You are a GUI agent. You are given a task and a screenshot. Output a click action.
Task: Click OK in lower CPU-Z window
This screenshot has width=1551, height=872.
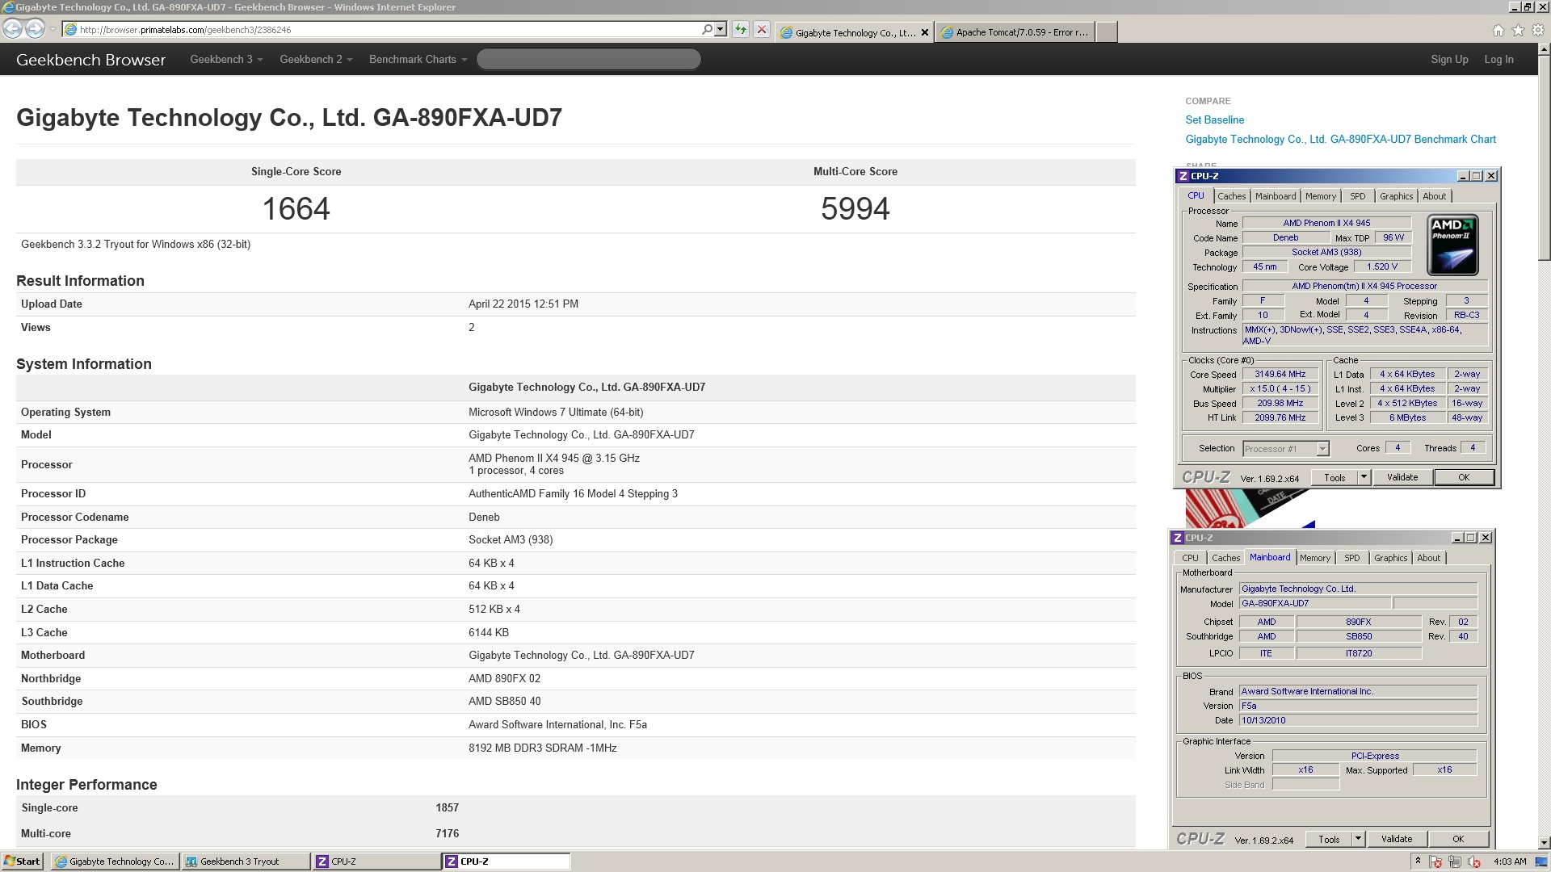click(1458, 839)
